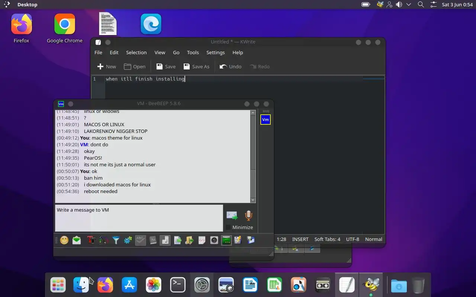This screenshot has width=476, height=297.
Task: Open the App Store icon in dock
Action: pos(129,285)
